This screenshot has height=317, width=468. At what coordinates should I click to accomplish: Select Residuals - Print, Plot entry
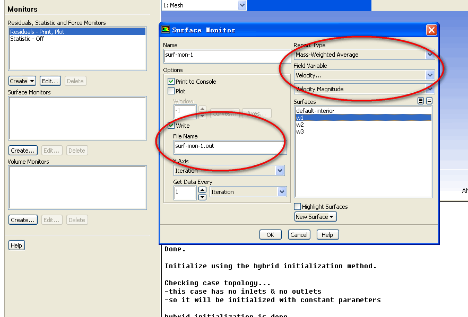[x=77, y=32]
